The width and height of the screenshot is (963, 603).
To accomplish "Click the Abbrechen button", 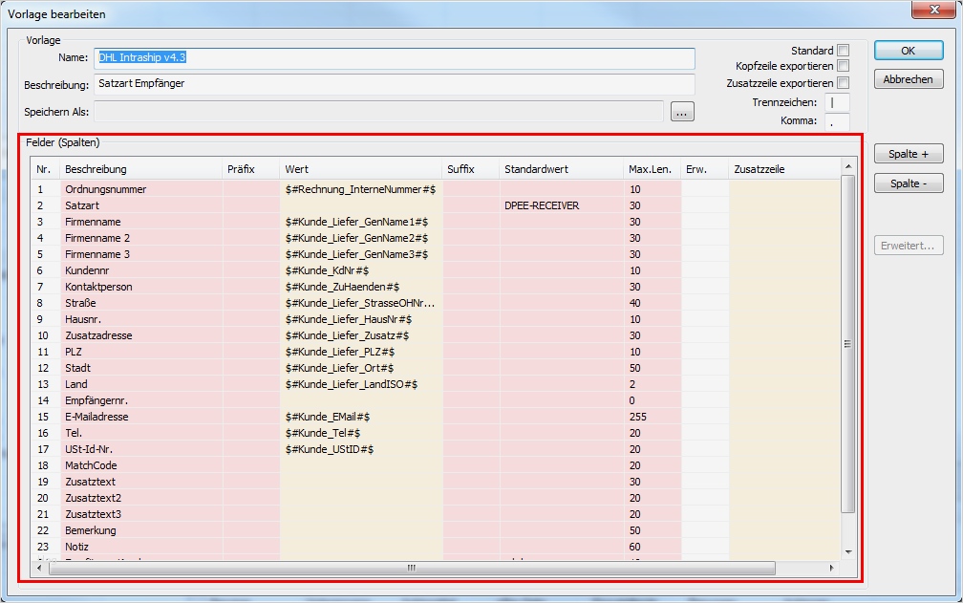I will pyautogui.click(x=908, y=79).
